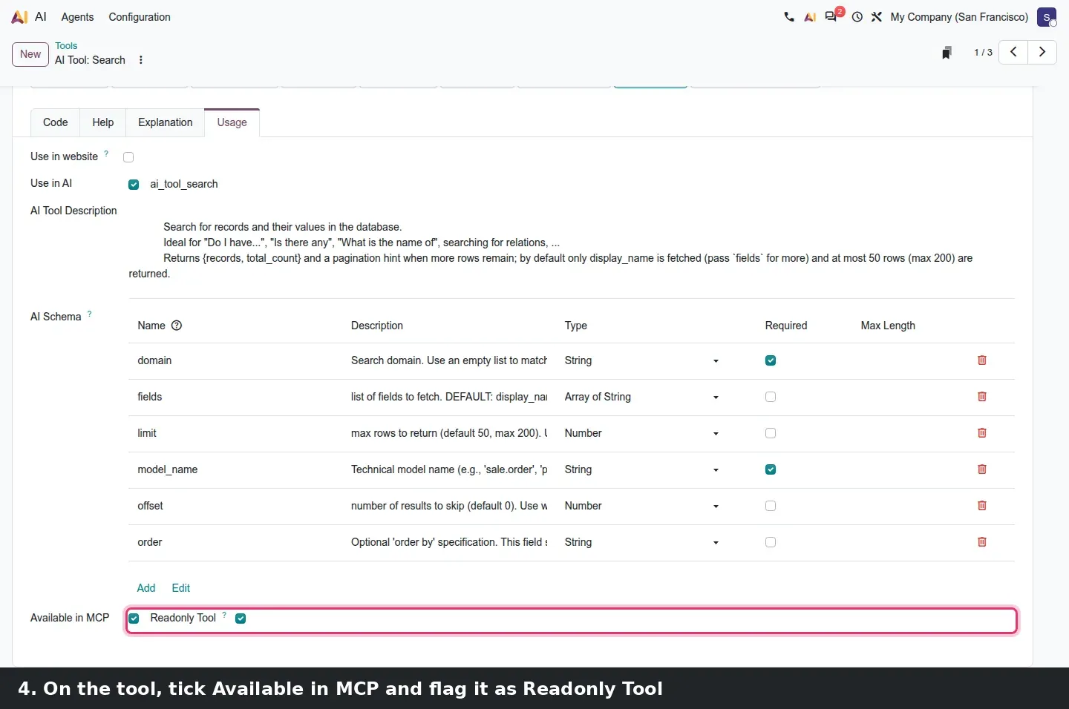Open the AI app logo menu
1069x709 pixels.
pyautogui.click(x=20, y=17)
